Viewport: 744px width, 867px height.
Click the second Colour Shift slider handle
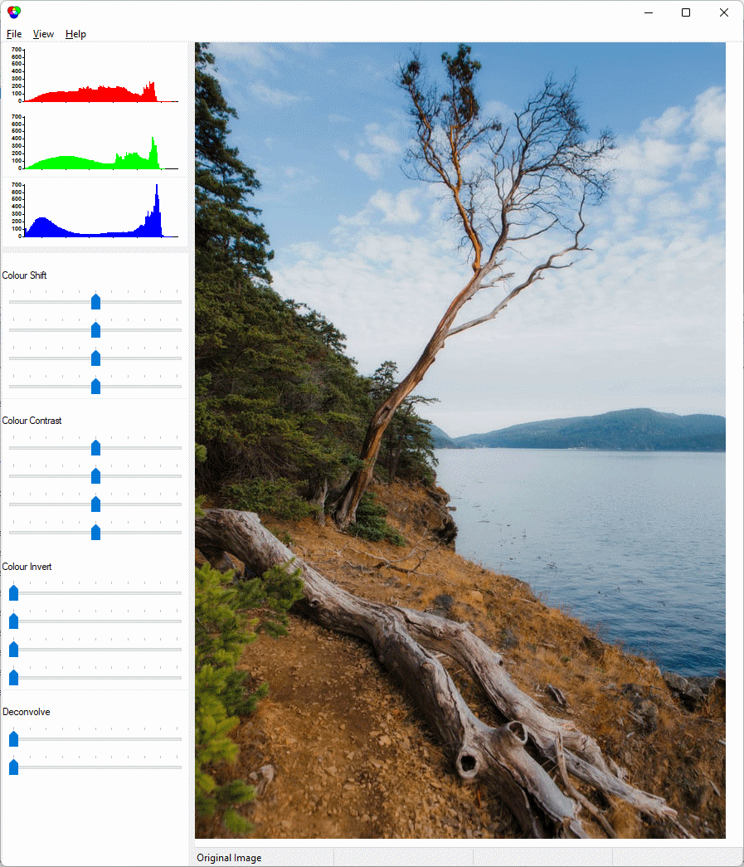(x=95, y=330)
